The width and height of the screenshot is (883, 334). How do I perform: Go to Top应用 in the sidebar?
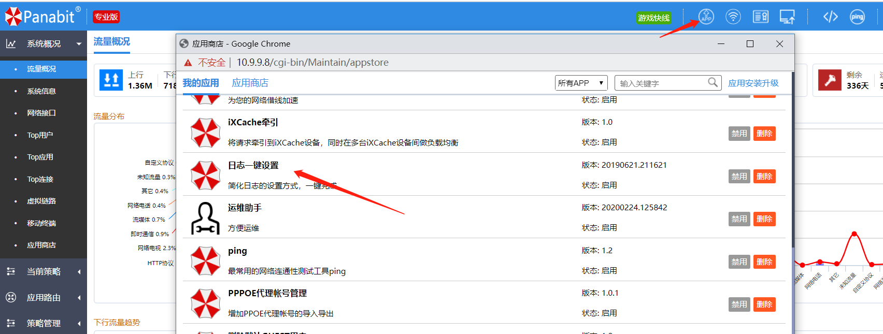40,157
